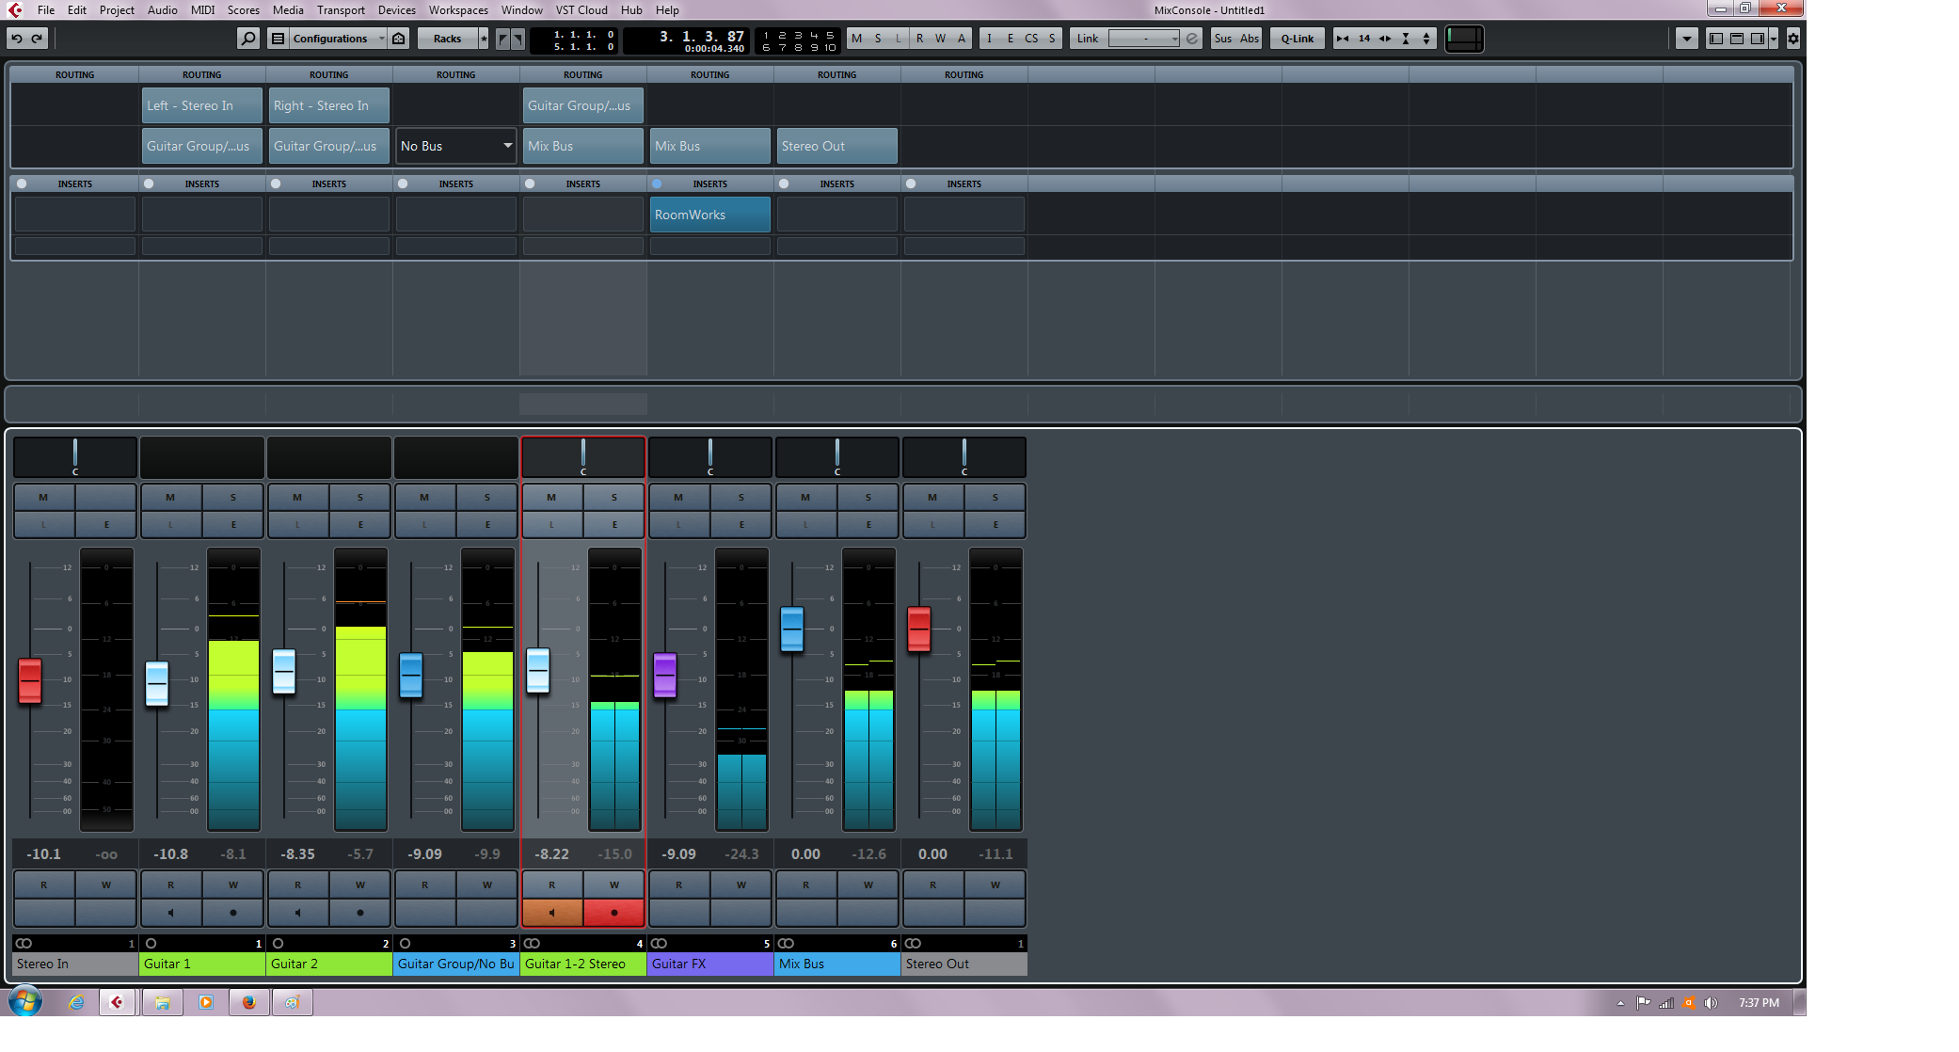
Task: Open Internet Explorer from the taskbar
Action: coord(76,1002)
